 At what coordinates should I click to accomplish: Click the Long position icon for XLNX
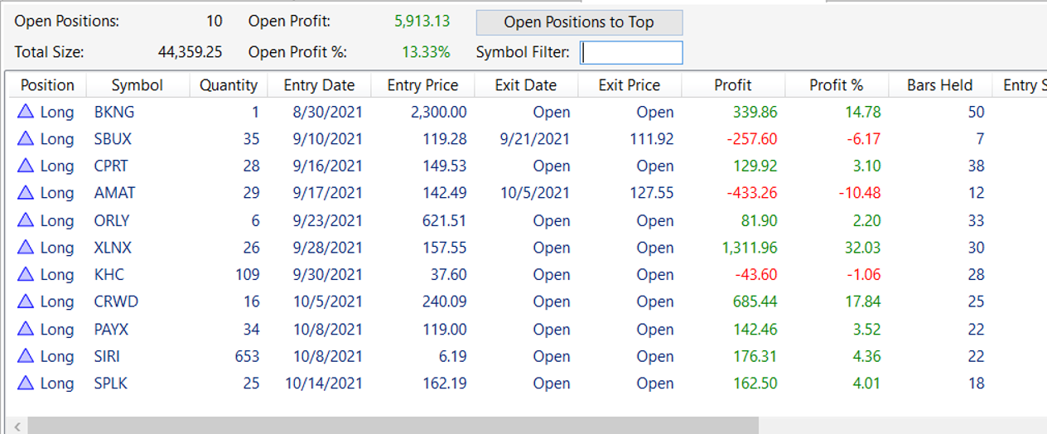pos(26,248)
